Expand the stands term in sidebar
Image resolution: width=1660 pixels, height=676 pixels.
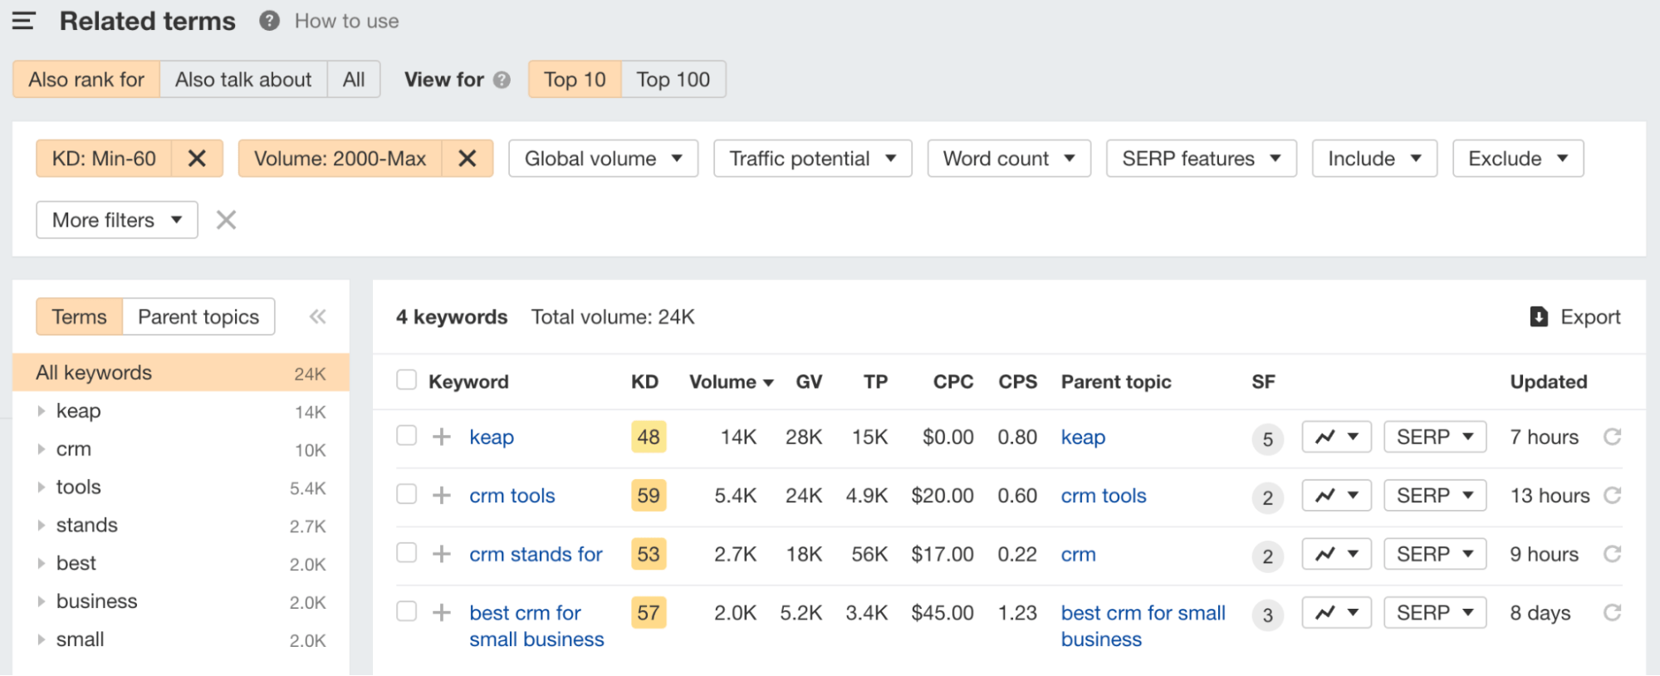tap(41, 526)
